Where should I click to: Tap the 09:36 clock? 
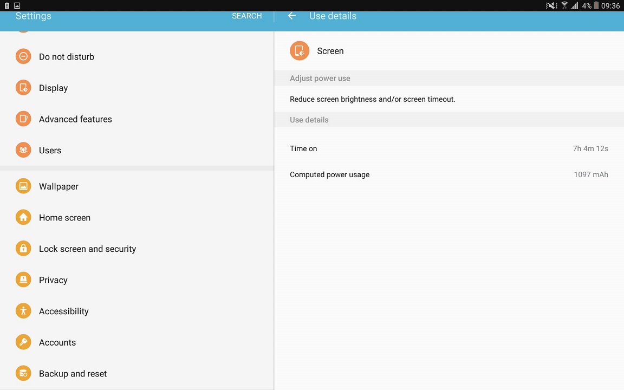coord(610,5)
